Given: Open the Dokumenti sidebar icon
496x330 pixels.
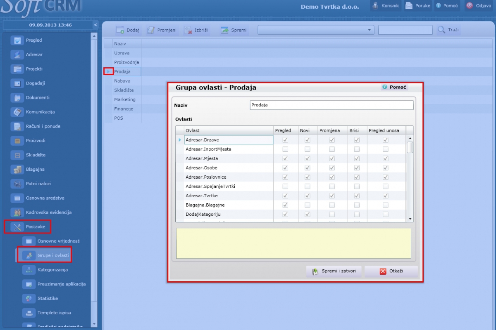Looking at the screenshot, I should [17, 98].
